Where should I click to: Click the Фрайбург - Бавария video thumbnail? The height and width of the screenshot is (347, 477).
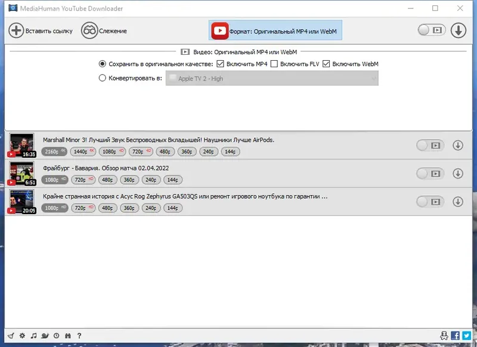pos(22,173)
